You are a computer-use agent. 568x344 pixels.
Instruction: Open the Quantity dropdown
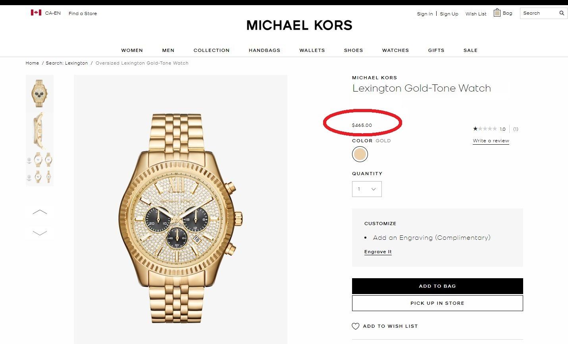tap(367, 189)
